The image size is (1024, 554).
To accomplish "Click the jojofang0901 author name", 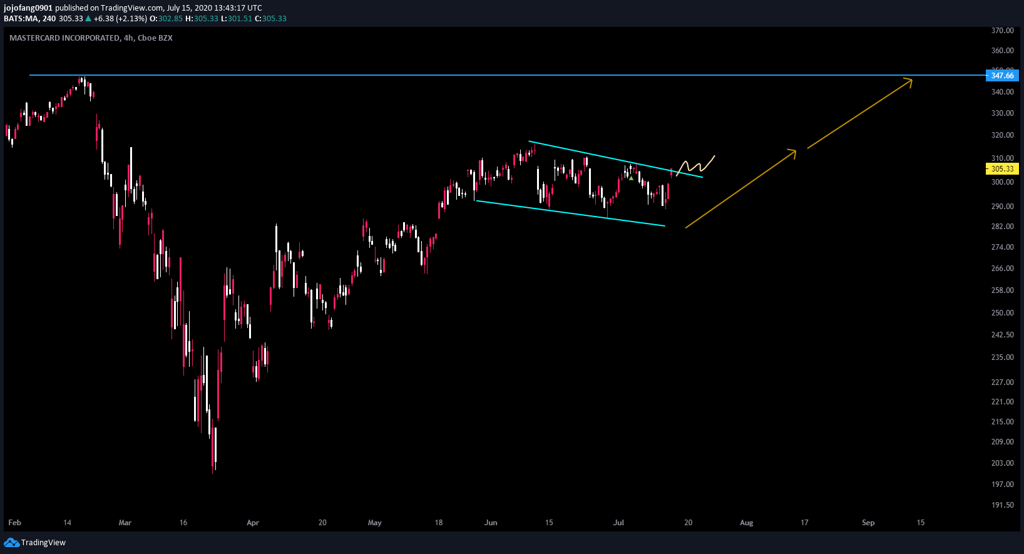I will [28, 8].
